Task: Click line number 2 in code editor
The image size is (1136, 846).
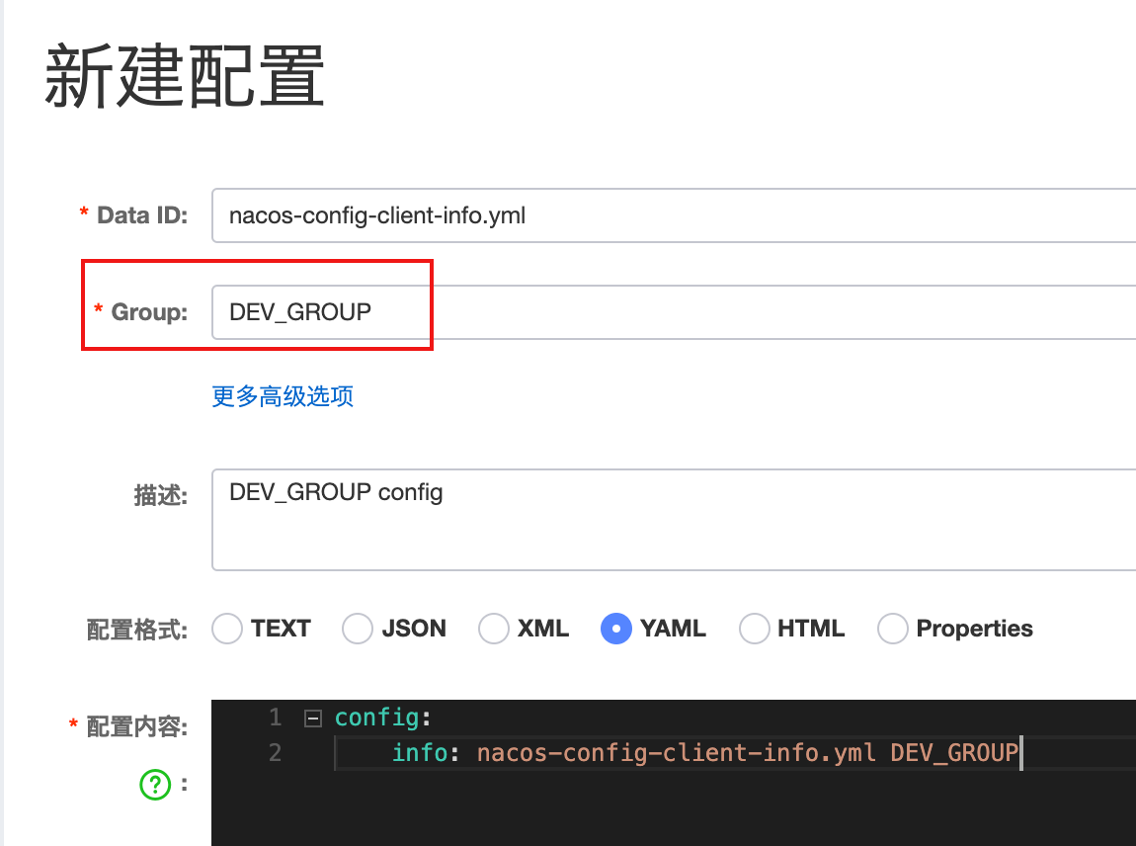Action: click(275, 752)
